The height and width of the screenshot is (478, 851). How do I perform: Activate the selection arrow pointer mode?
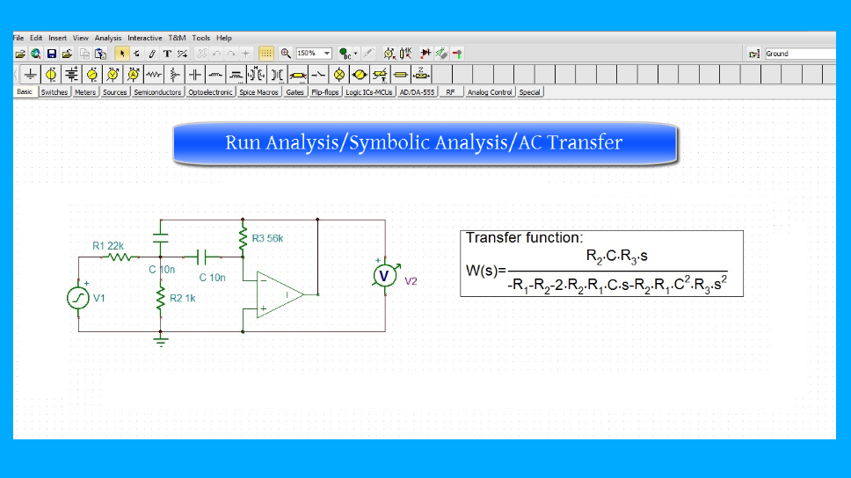122,54
